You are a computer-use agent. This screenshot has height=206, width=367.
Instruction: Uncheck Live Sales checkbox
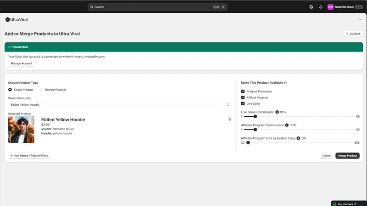click(x=243, y=103)
